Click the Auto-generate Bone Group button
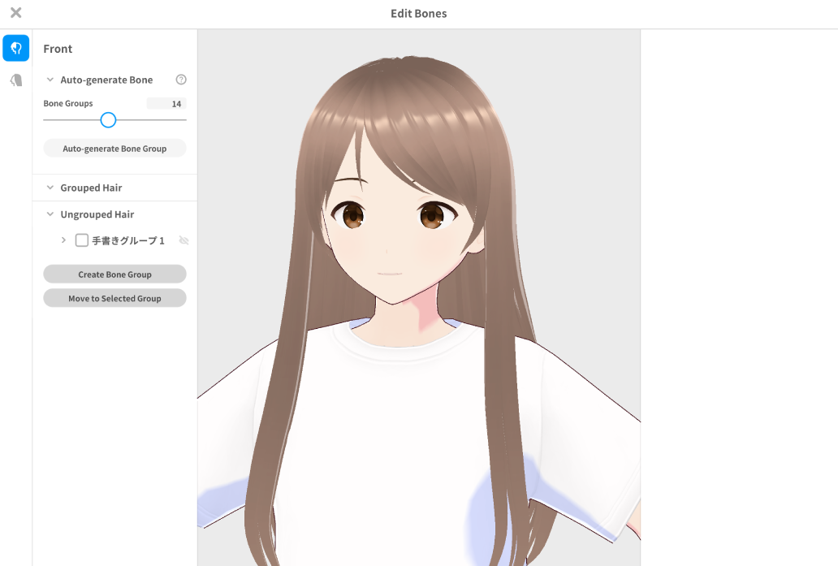Image resolution: width=838 pixels, height=566 pixels. coord(114,149)
